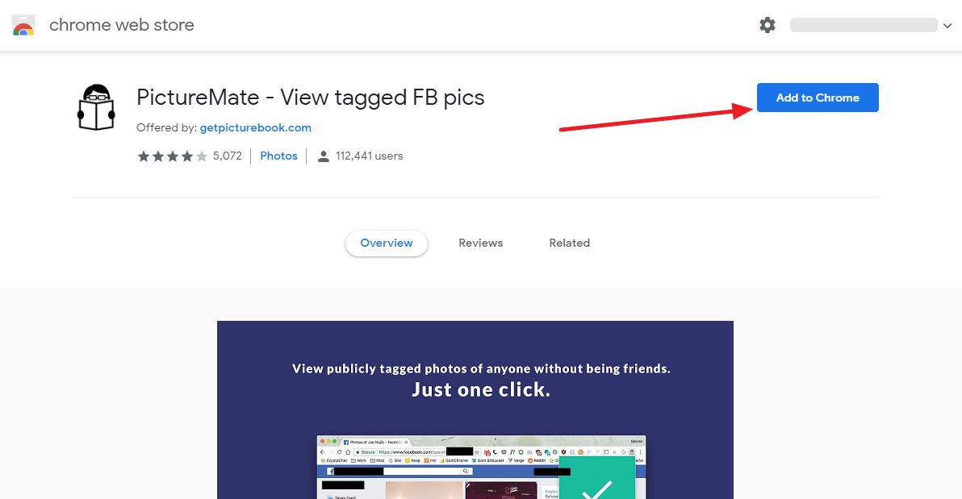Viewport: 962px width, 499px height.
Task: Open the settings gear menu
Action: coord(768,25)
